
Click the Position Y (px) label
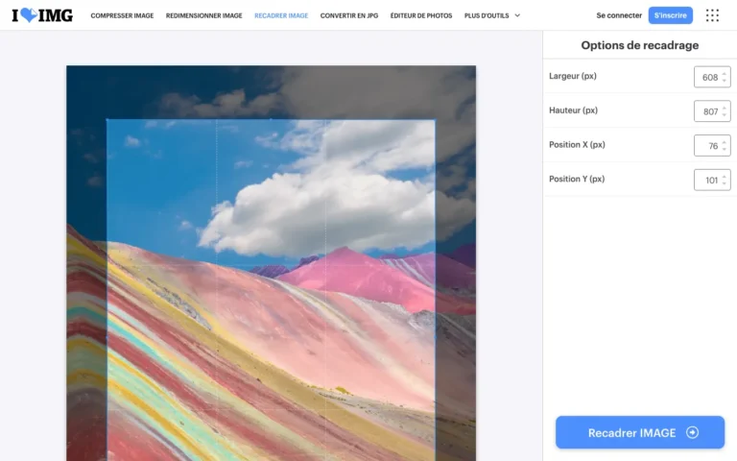(577, 180)
